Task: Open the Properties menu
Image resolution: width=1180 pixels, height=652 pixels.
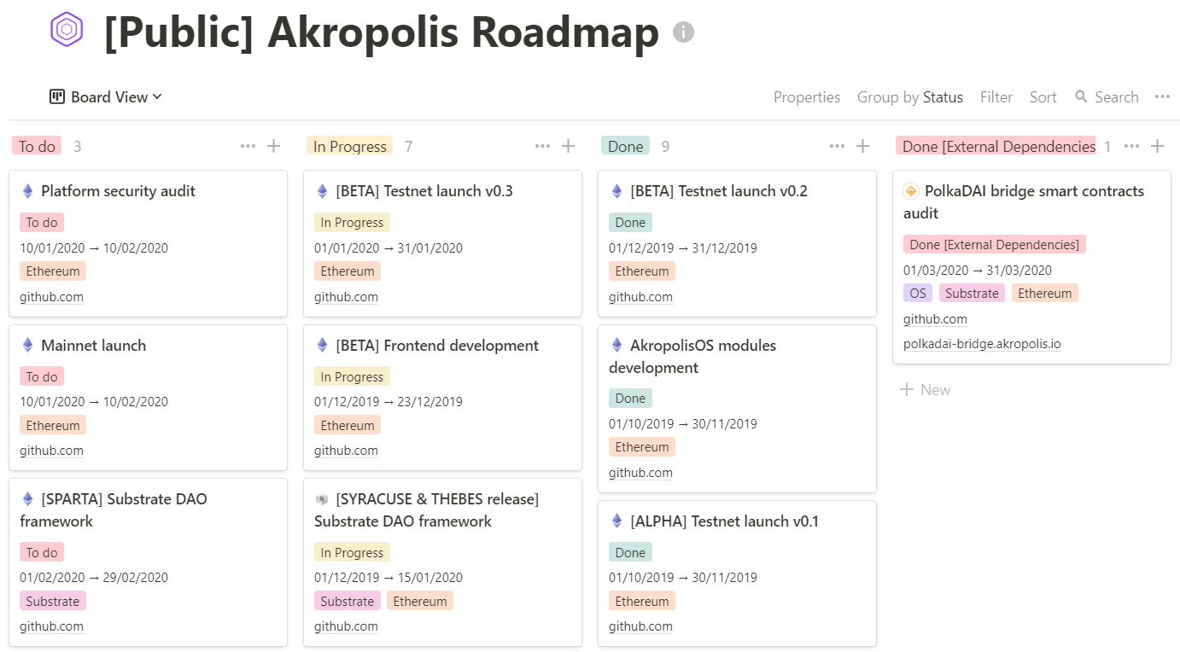Action: (x=807, y=97)
